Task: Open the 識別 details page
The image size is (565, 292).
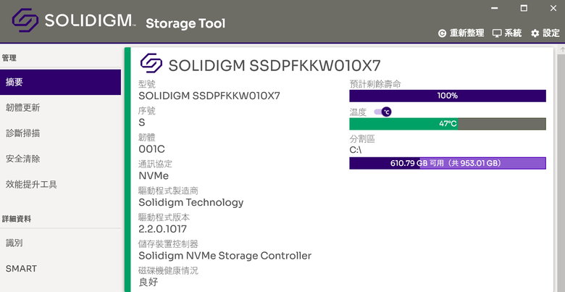Action: point(60,243)
